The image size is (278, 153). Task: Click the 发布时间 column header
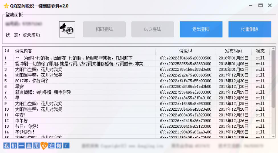pyautogui.click(x=234, y=51)
